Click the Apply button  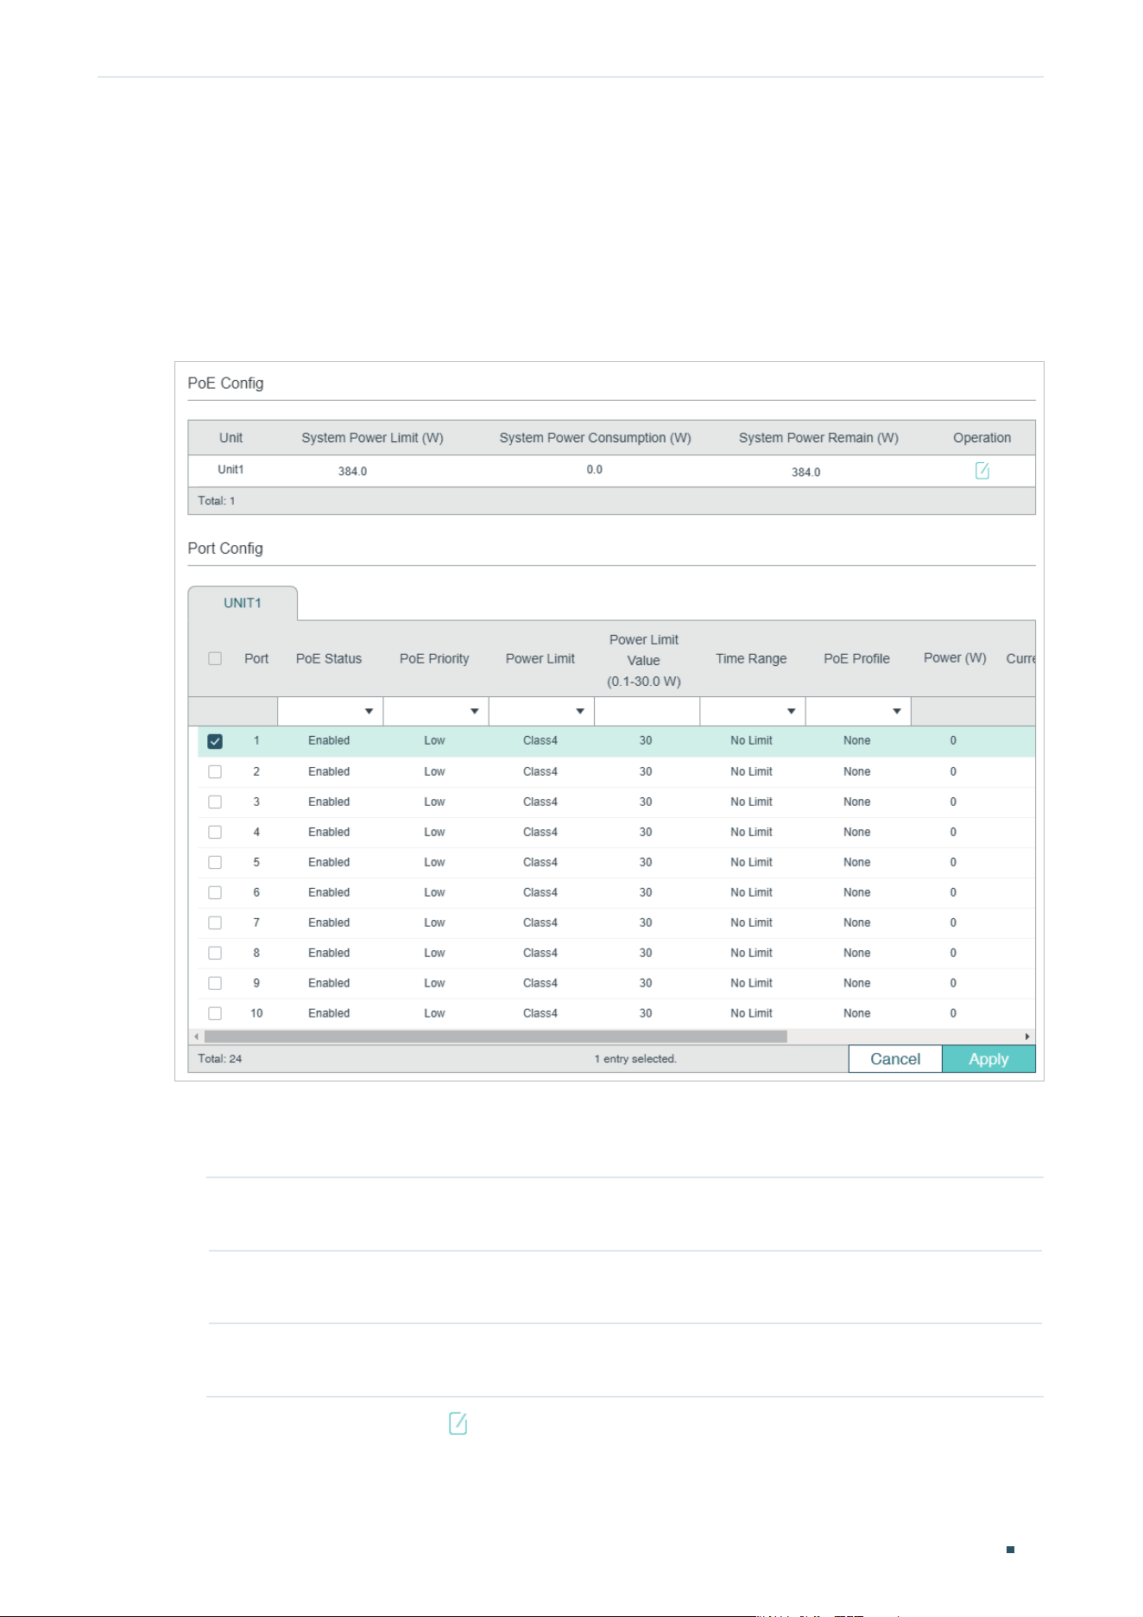988,1059
